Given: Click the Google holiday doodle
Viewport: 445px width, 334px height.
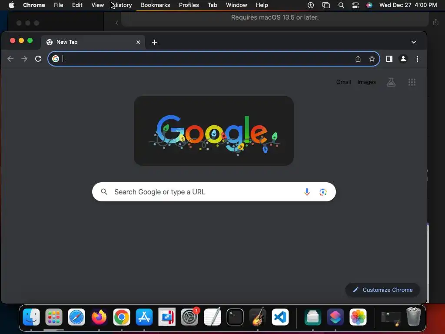Looking at the screenshot, I should [x=214, y=131].
